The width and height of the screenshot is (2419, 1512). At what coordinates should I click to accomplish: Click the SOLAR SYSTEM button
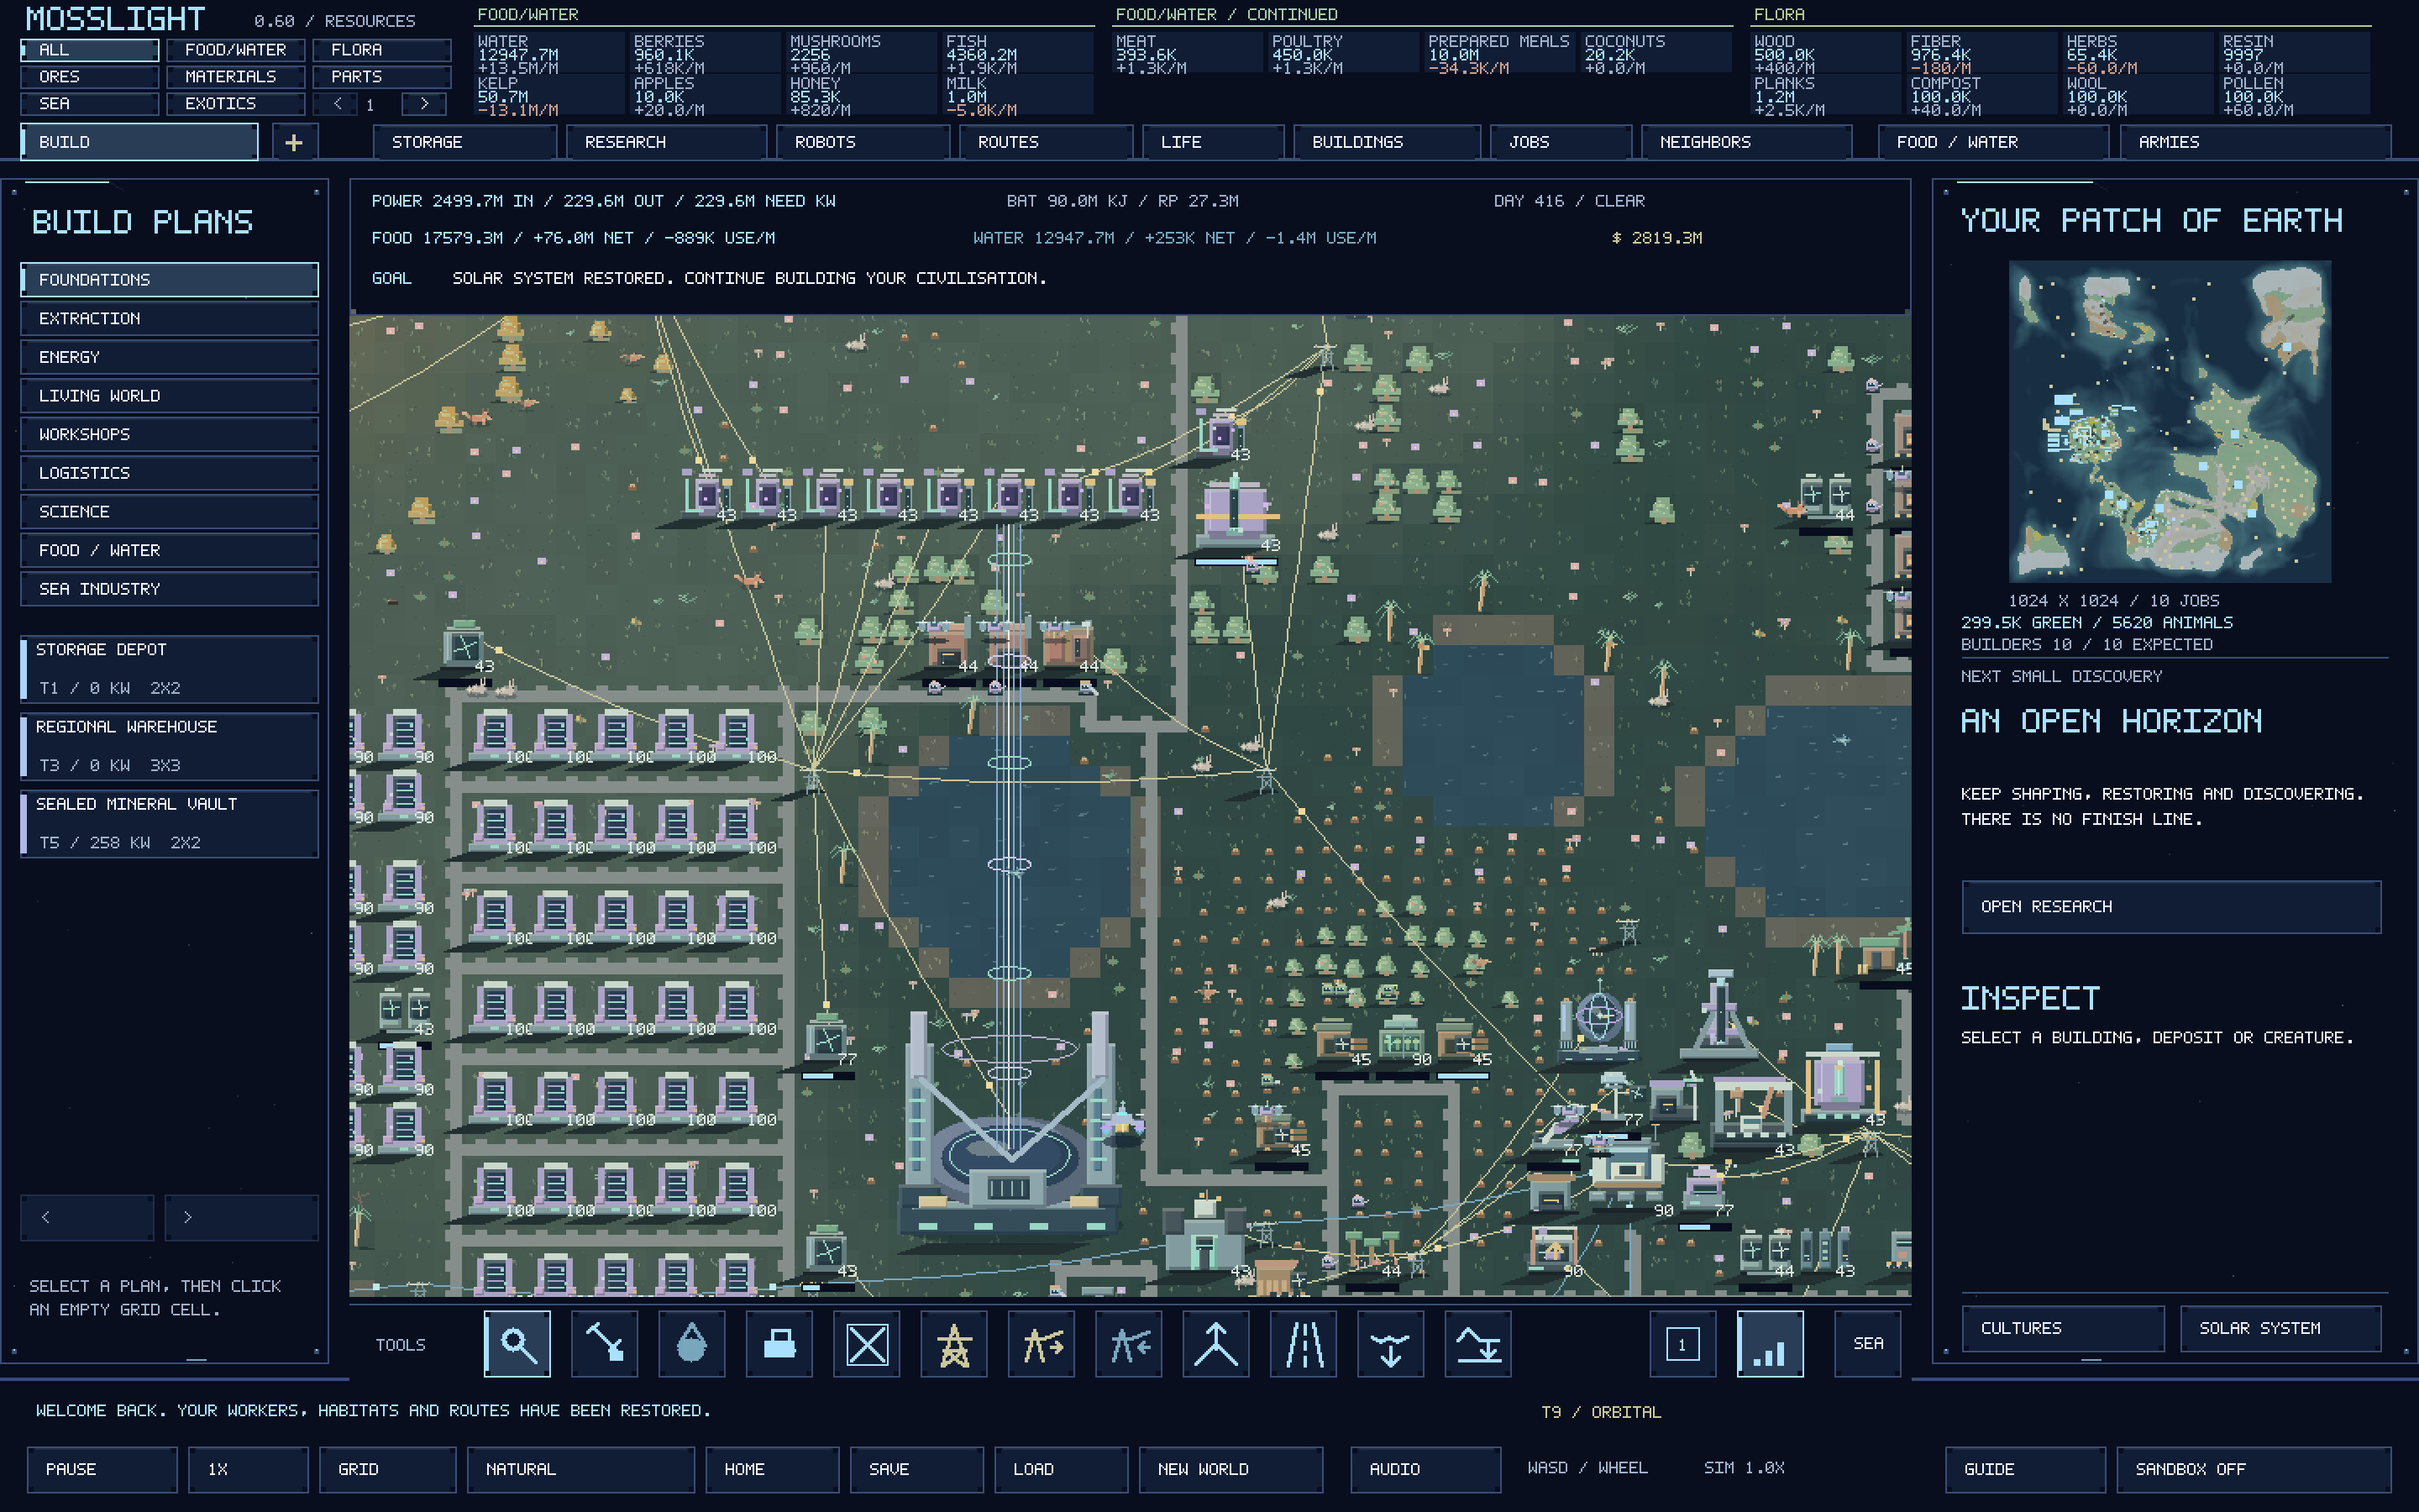pyautogui.click(x=2280, y=1328)
